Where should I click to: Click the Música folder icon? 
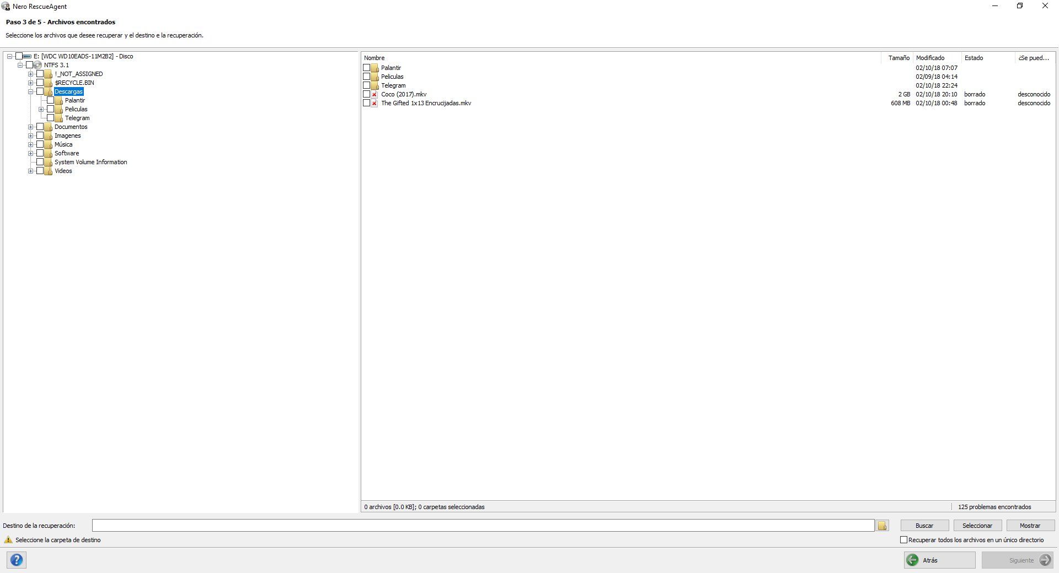tap(49, 144)
